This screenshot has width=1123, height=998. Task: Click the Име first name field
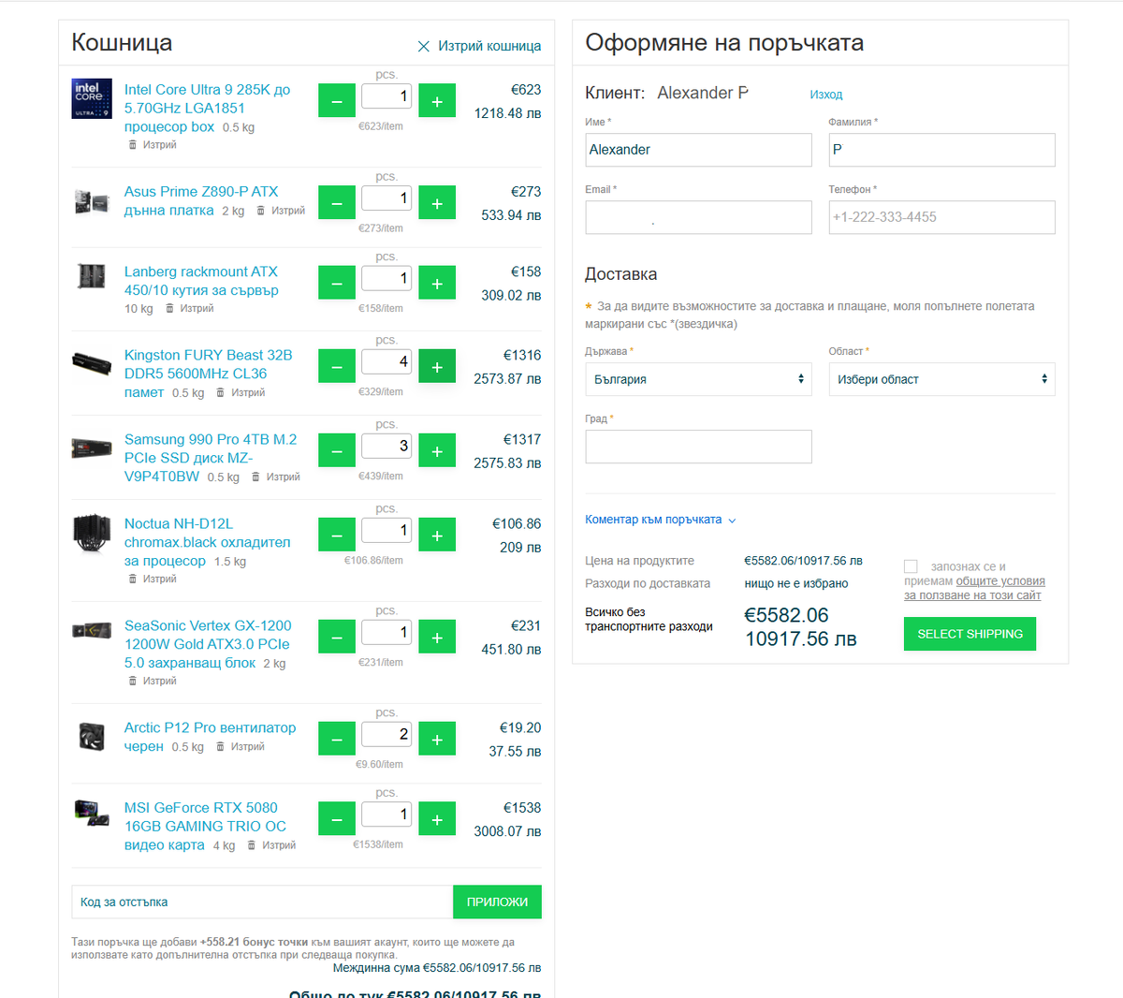pyautogui.click(x=698, y=150)
